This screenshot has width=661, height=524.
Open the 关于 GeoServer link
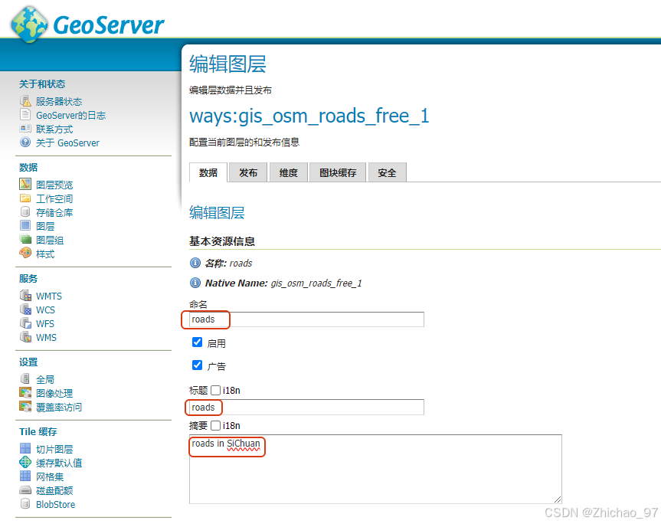pyautogui.click(x=67, y=143)
